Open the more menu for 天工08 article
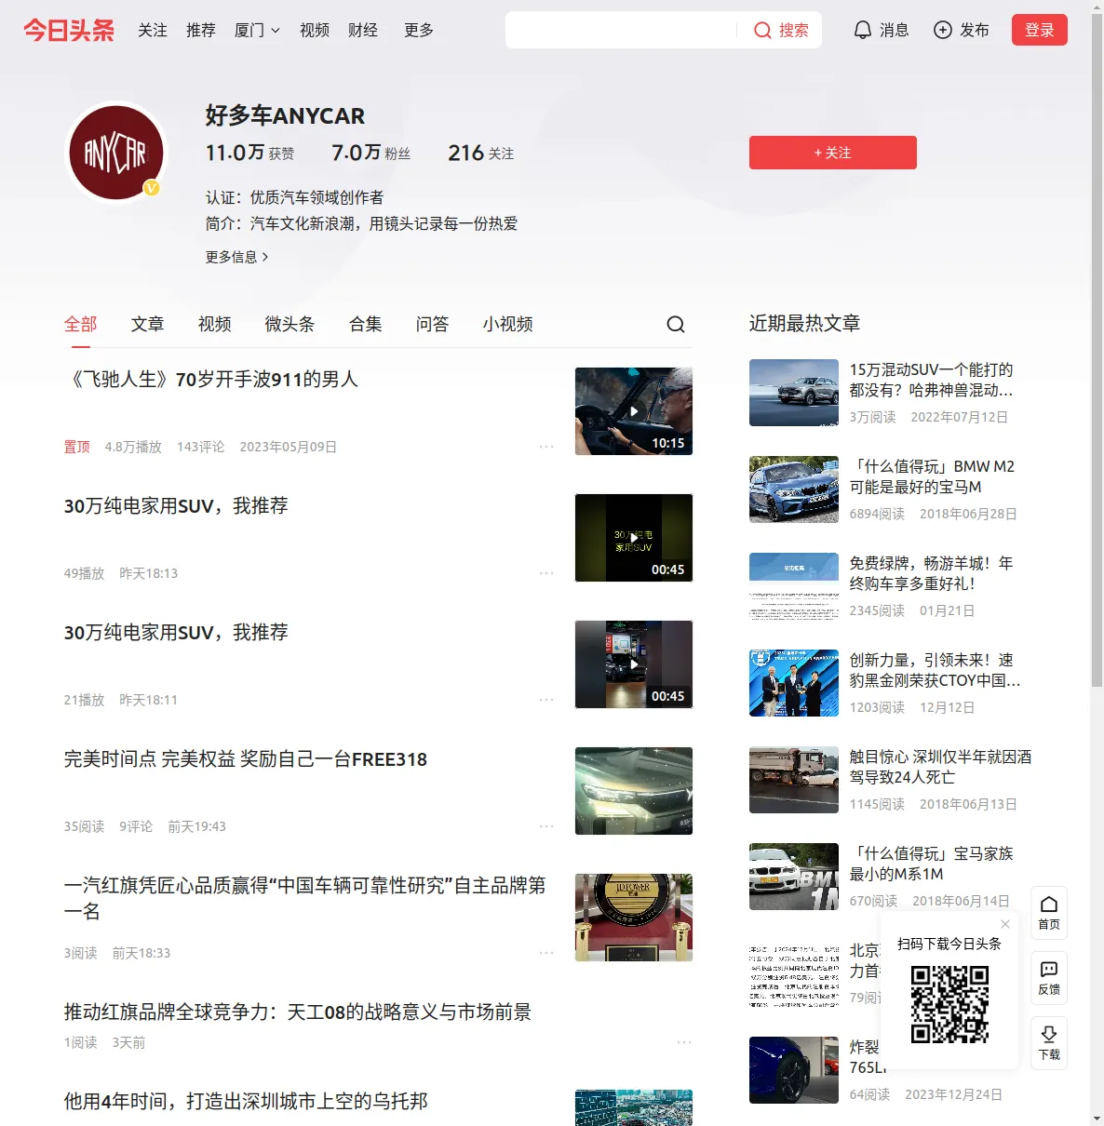Image resolution: width=1104 pixels, height=1126 pixels. (x=684, y=1042)
